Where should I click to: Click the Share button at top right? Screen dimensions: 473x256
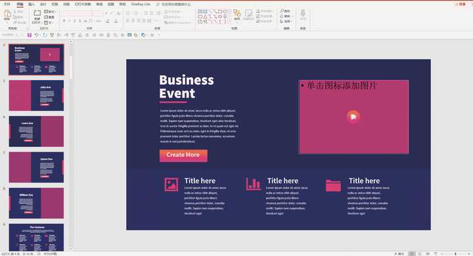point(461,4)
